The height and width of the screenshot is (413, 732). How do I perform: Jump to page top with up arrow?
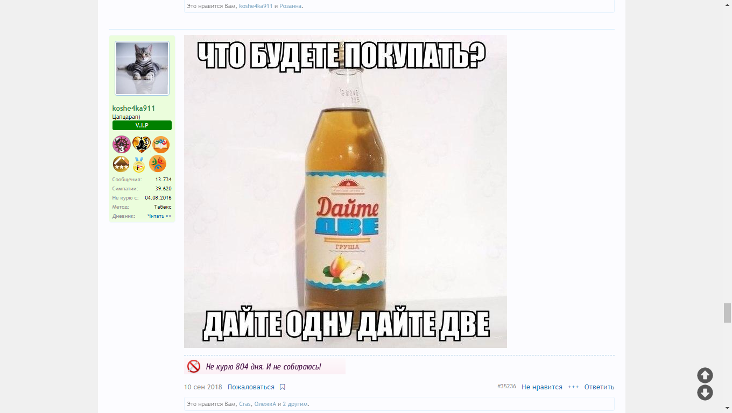tap(705, 375)
